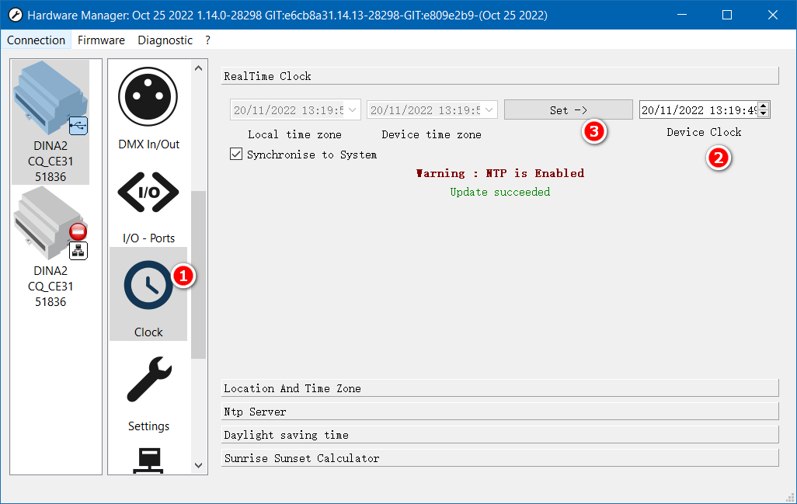Expand the Location And Time Zone section
797x504 pixels.
[x=499, y=388]
